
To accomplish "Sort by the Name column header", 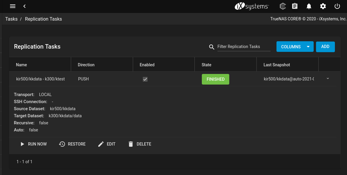I will tap(22, 65).
